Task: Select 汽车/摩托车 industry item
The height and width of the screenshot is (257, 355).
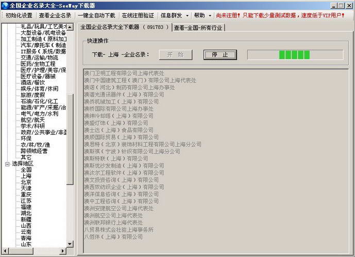Action: 44,45
